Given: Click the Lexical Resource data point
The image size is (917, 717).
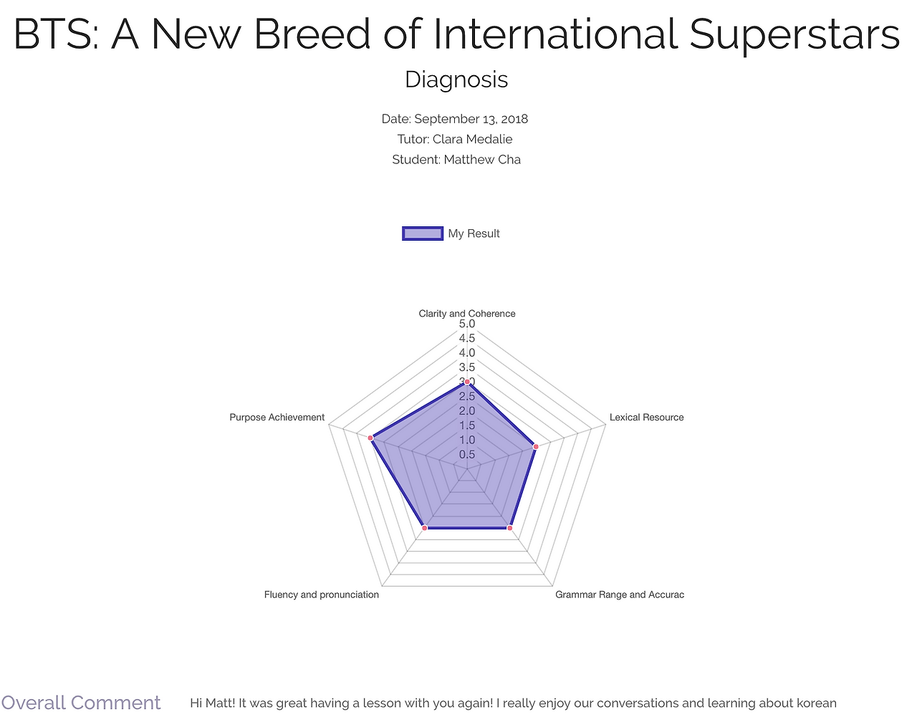Looking at the screenshot, I should point(535,446).
